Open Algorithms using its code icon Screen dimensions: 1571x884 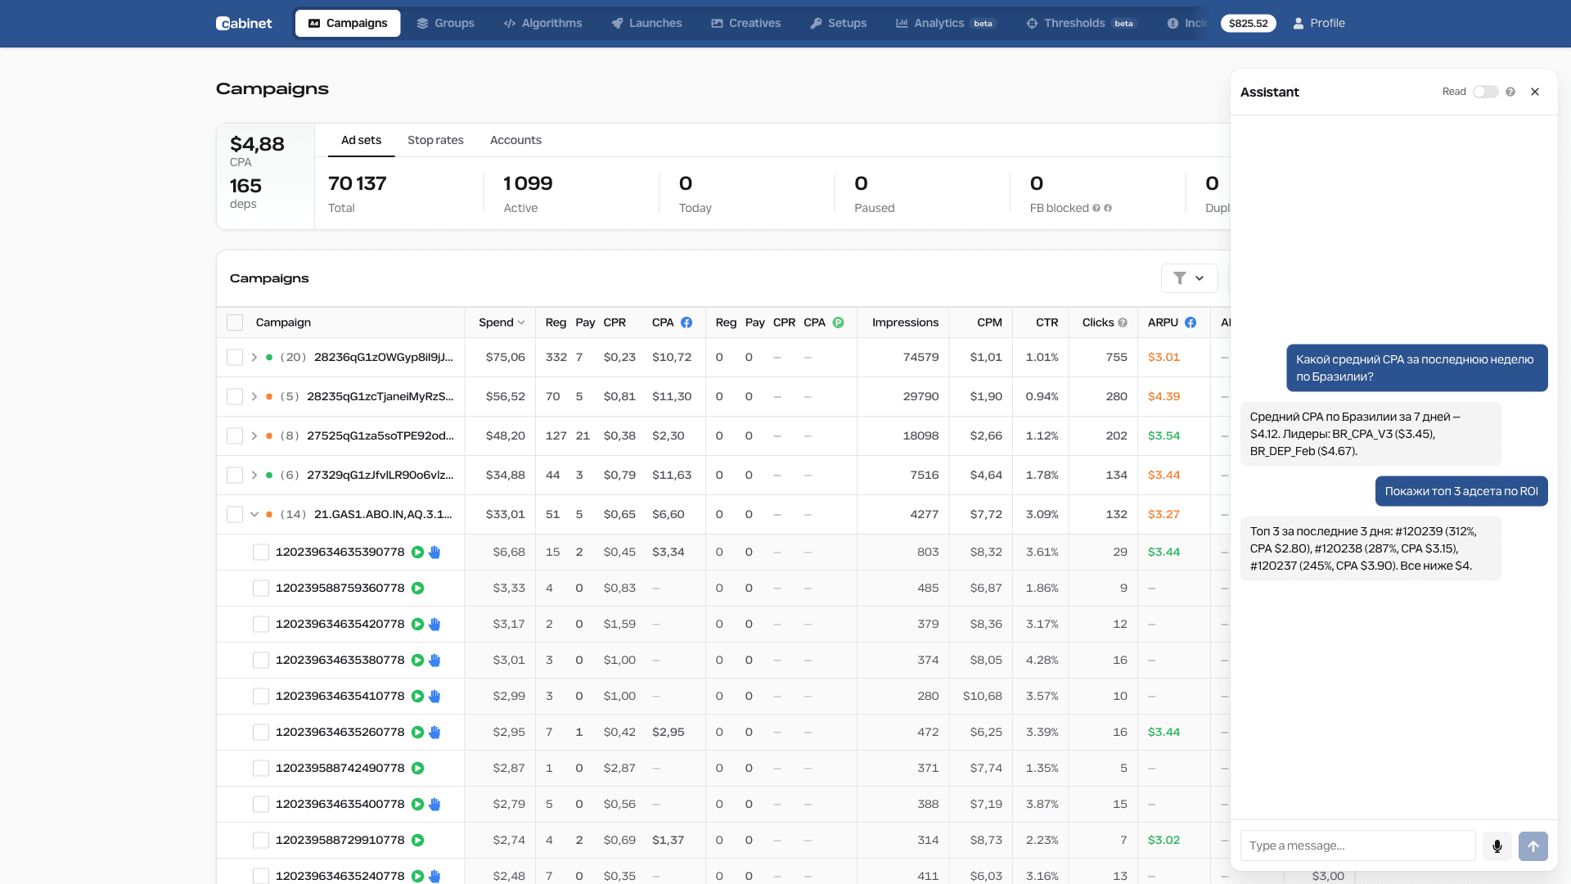(510, 23)
